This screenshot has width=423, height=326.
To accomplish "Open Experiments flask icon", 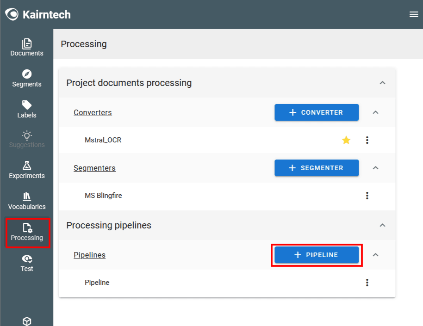I will [x=27, y=166].
